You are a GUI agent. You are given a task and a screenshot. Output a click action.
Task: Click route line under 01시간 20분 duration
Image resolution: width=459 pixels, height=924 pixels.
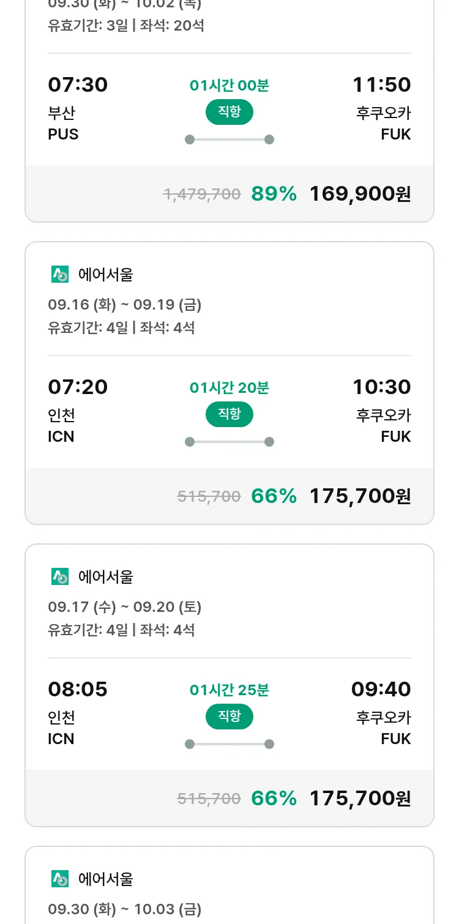pyautogui.click(x=229, y=442)
